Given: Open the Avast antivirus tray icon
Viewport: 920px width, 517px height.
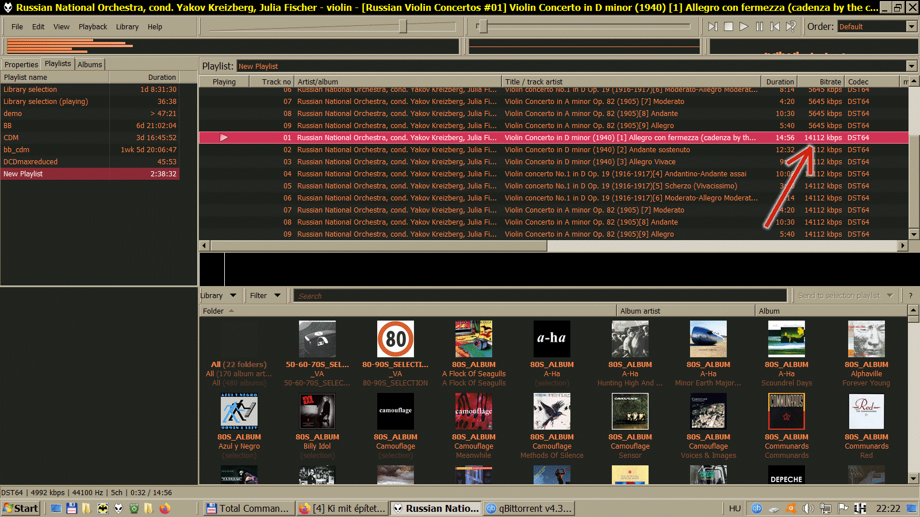Looking at the screenshot, I should point(791,508).
